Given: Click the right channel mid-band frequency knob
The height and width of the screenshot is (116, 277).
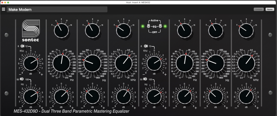Looking at the screenshot, I should pos(216,64).
